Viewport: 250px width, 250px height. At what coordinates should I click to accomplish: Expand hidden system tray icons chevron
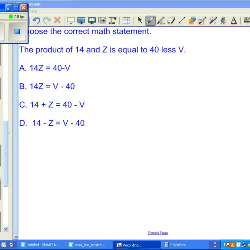(215, 245)
